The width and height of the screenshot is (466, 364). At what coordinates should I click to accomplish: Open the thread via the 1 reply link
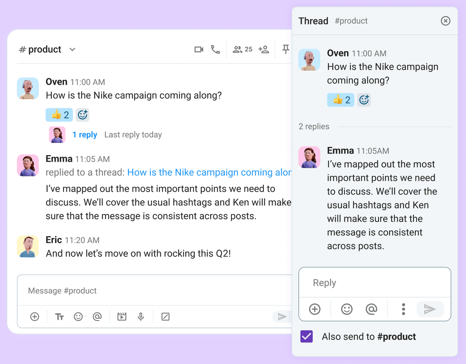tap(85, 135)
